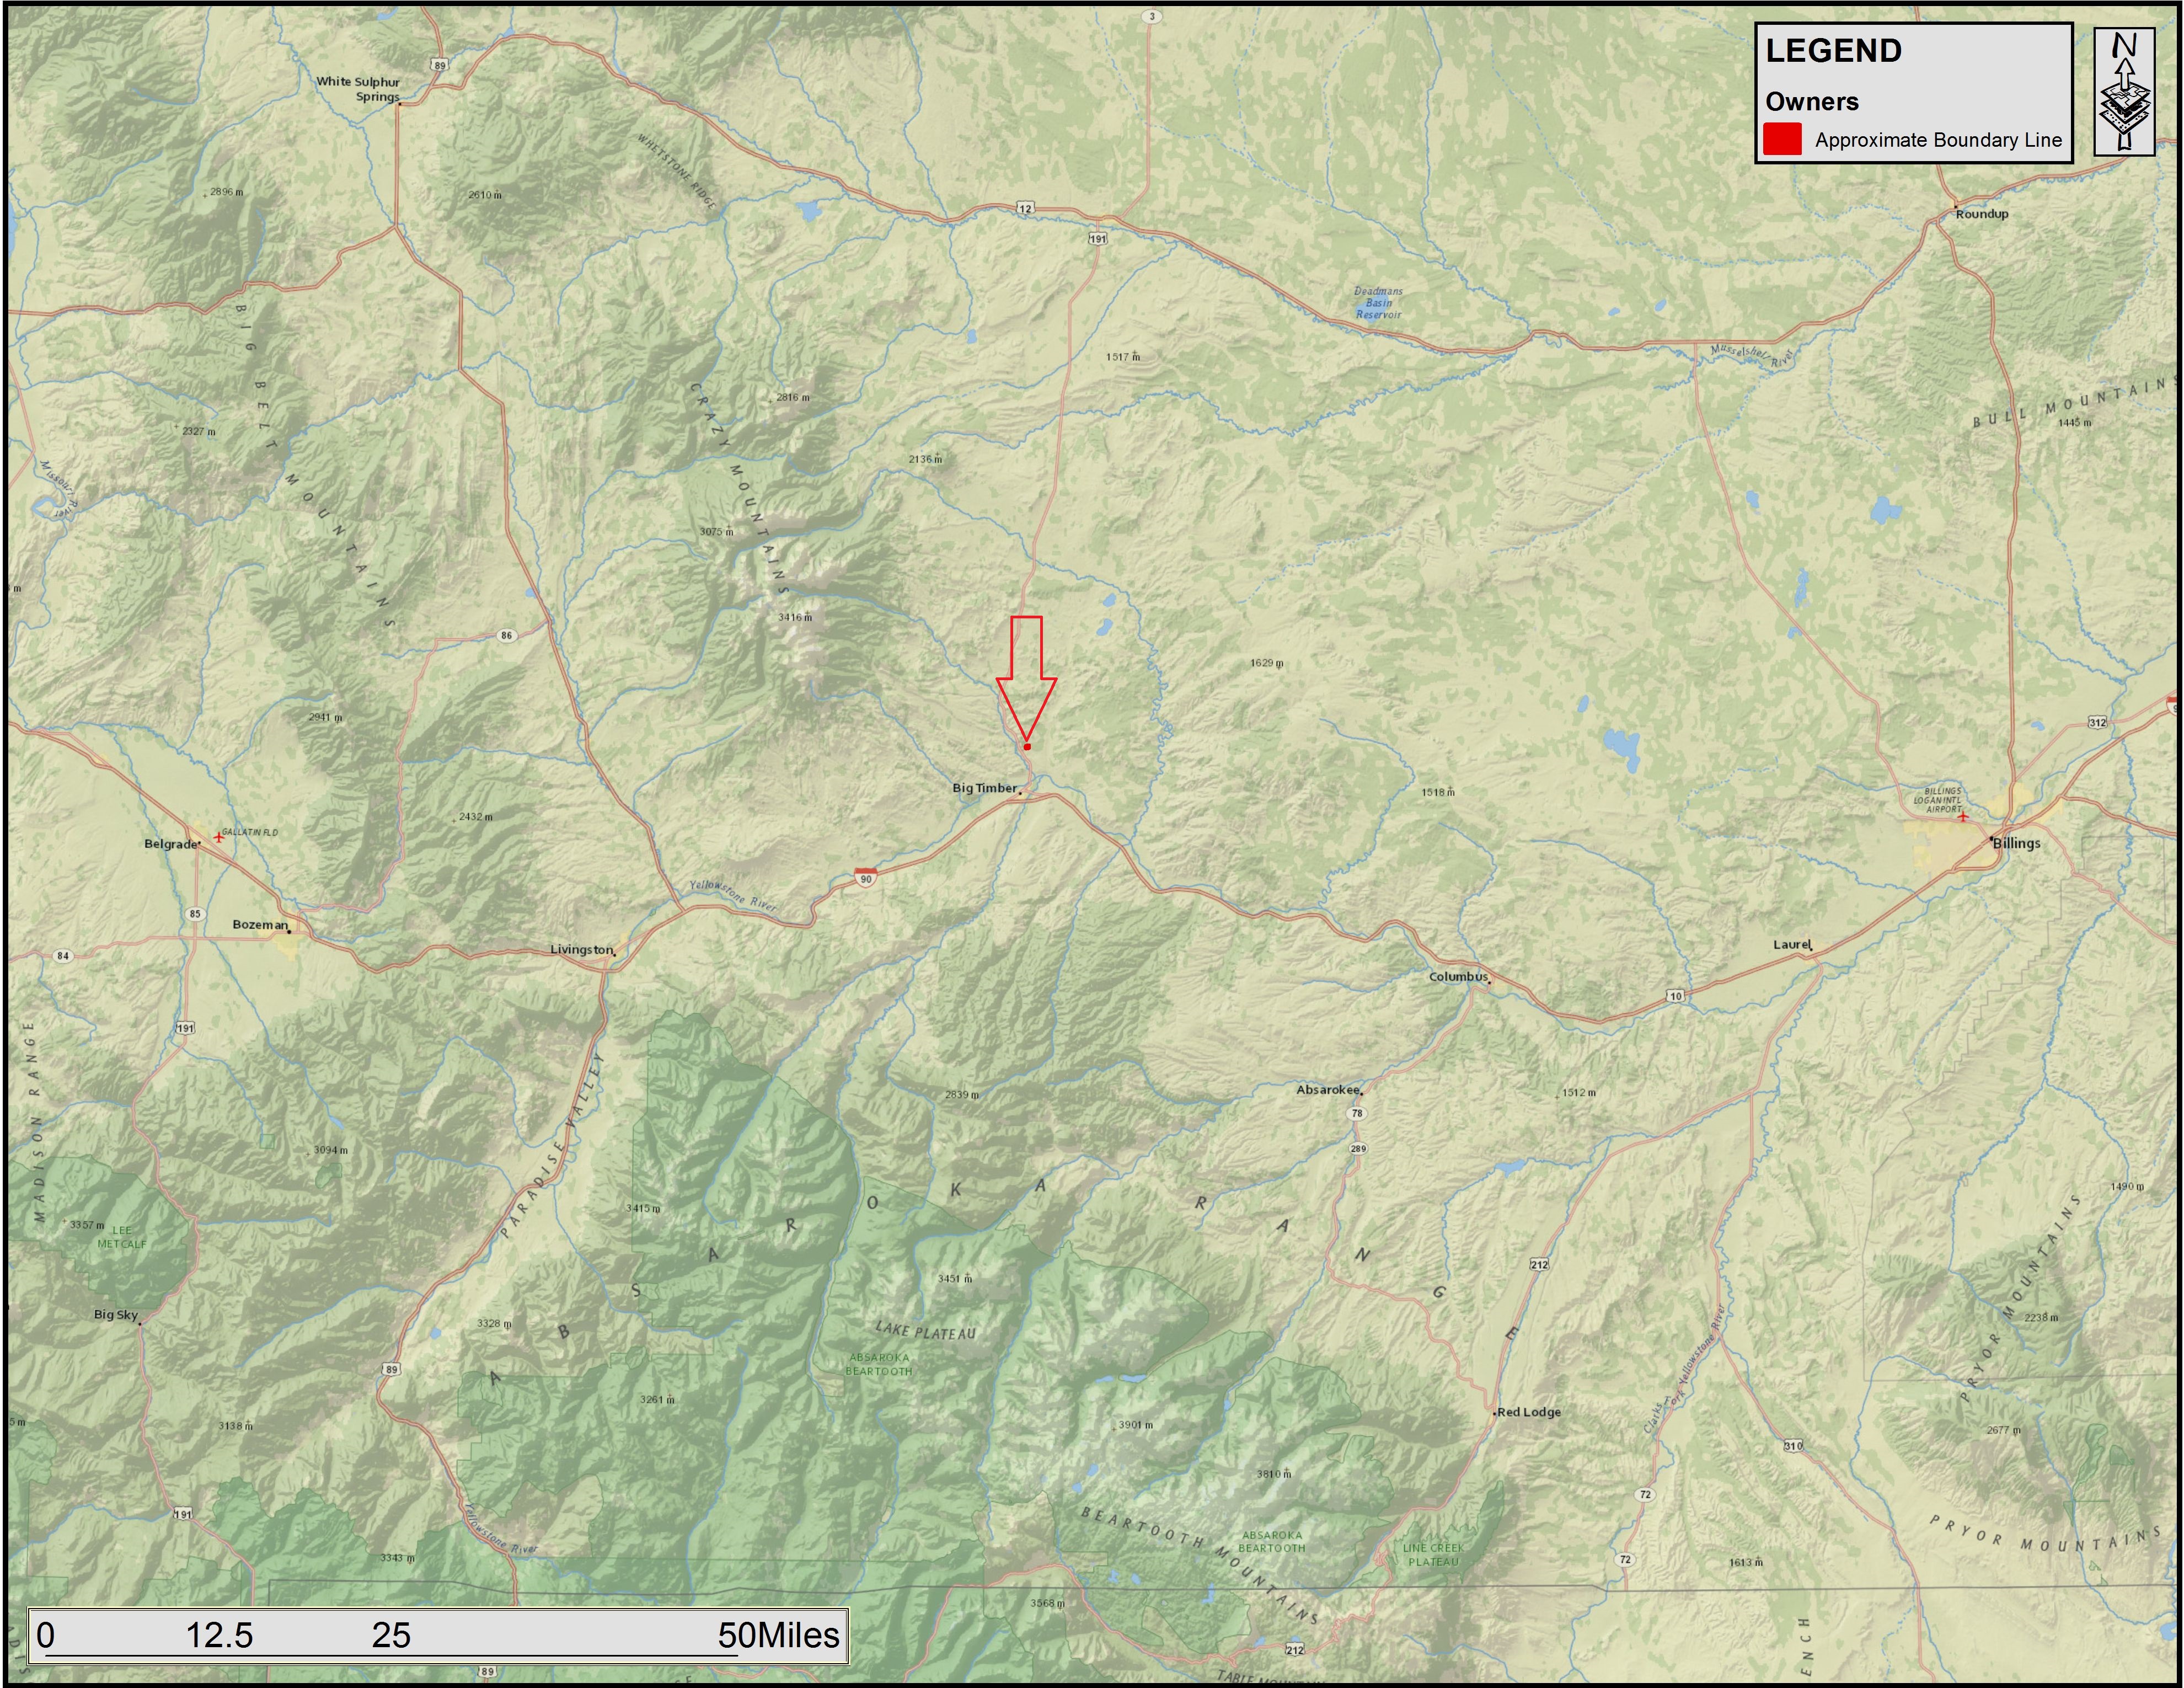
Task: Click the Big Timber town label
Action: click(984, 788)
